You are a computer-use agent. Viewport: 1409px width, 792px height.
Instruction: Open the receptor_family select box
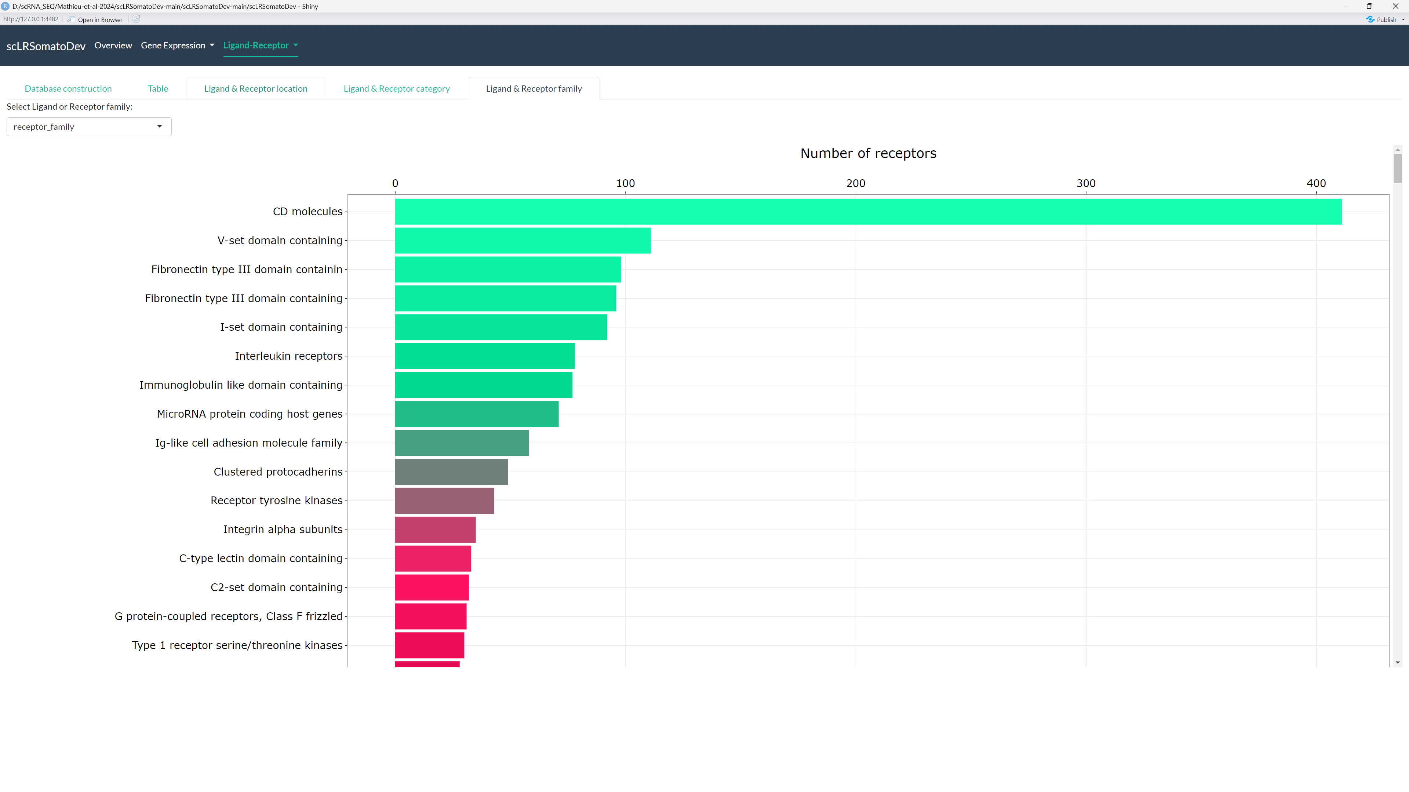click(x=88, y=127)
